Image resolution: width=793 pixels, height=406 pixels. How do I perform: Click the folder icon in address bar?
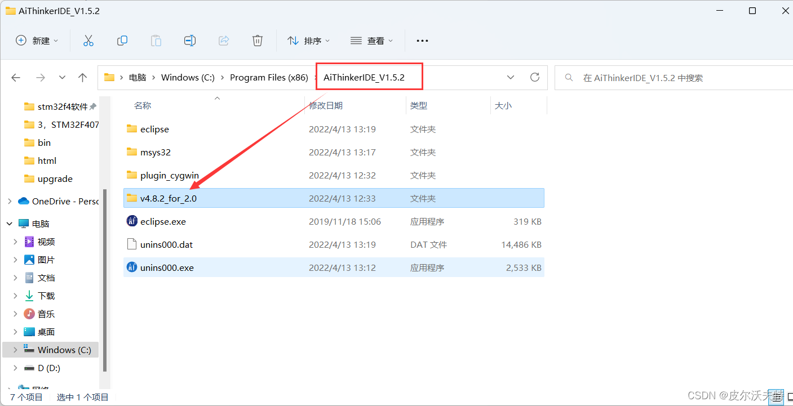click(x=109, y=78)
